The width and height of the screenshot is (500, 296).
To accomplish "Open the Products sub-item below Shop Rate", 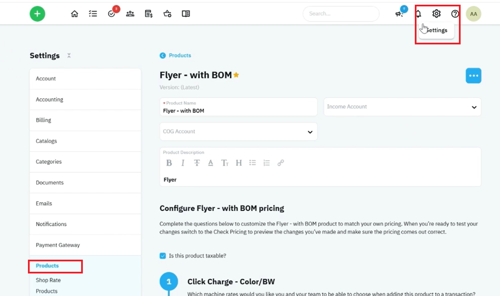I will coord(46,291).
